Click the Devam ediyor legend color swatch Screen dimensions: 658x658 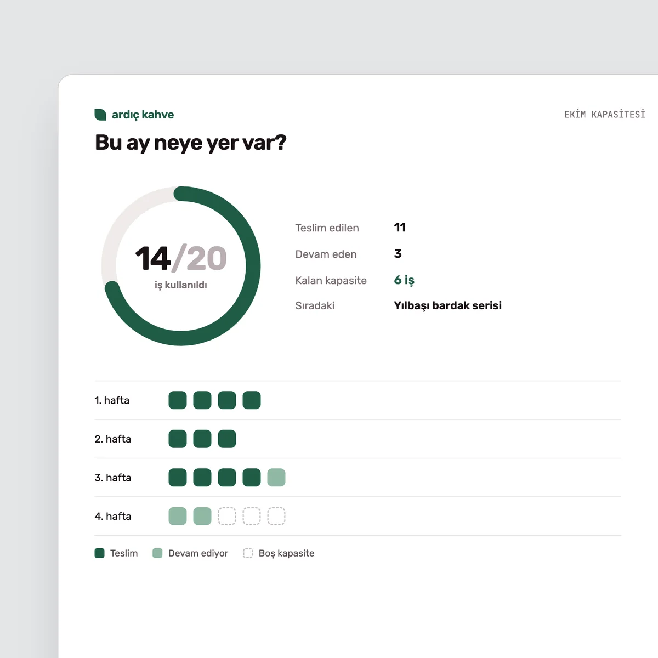pos(157,553)
